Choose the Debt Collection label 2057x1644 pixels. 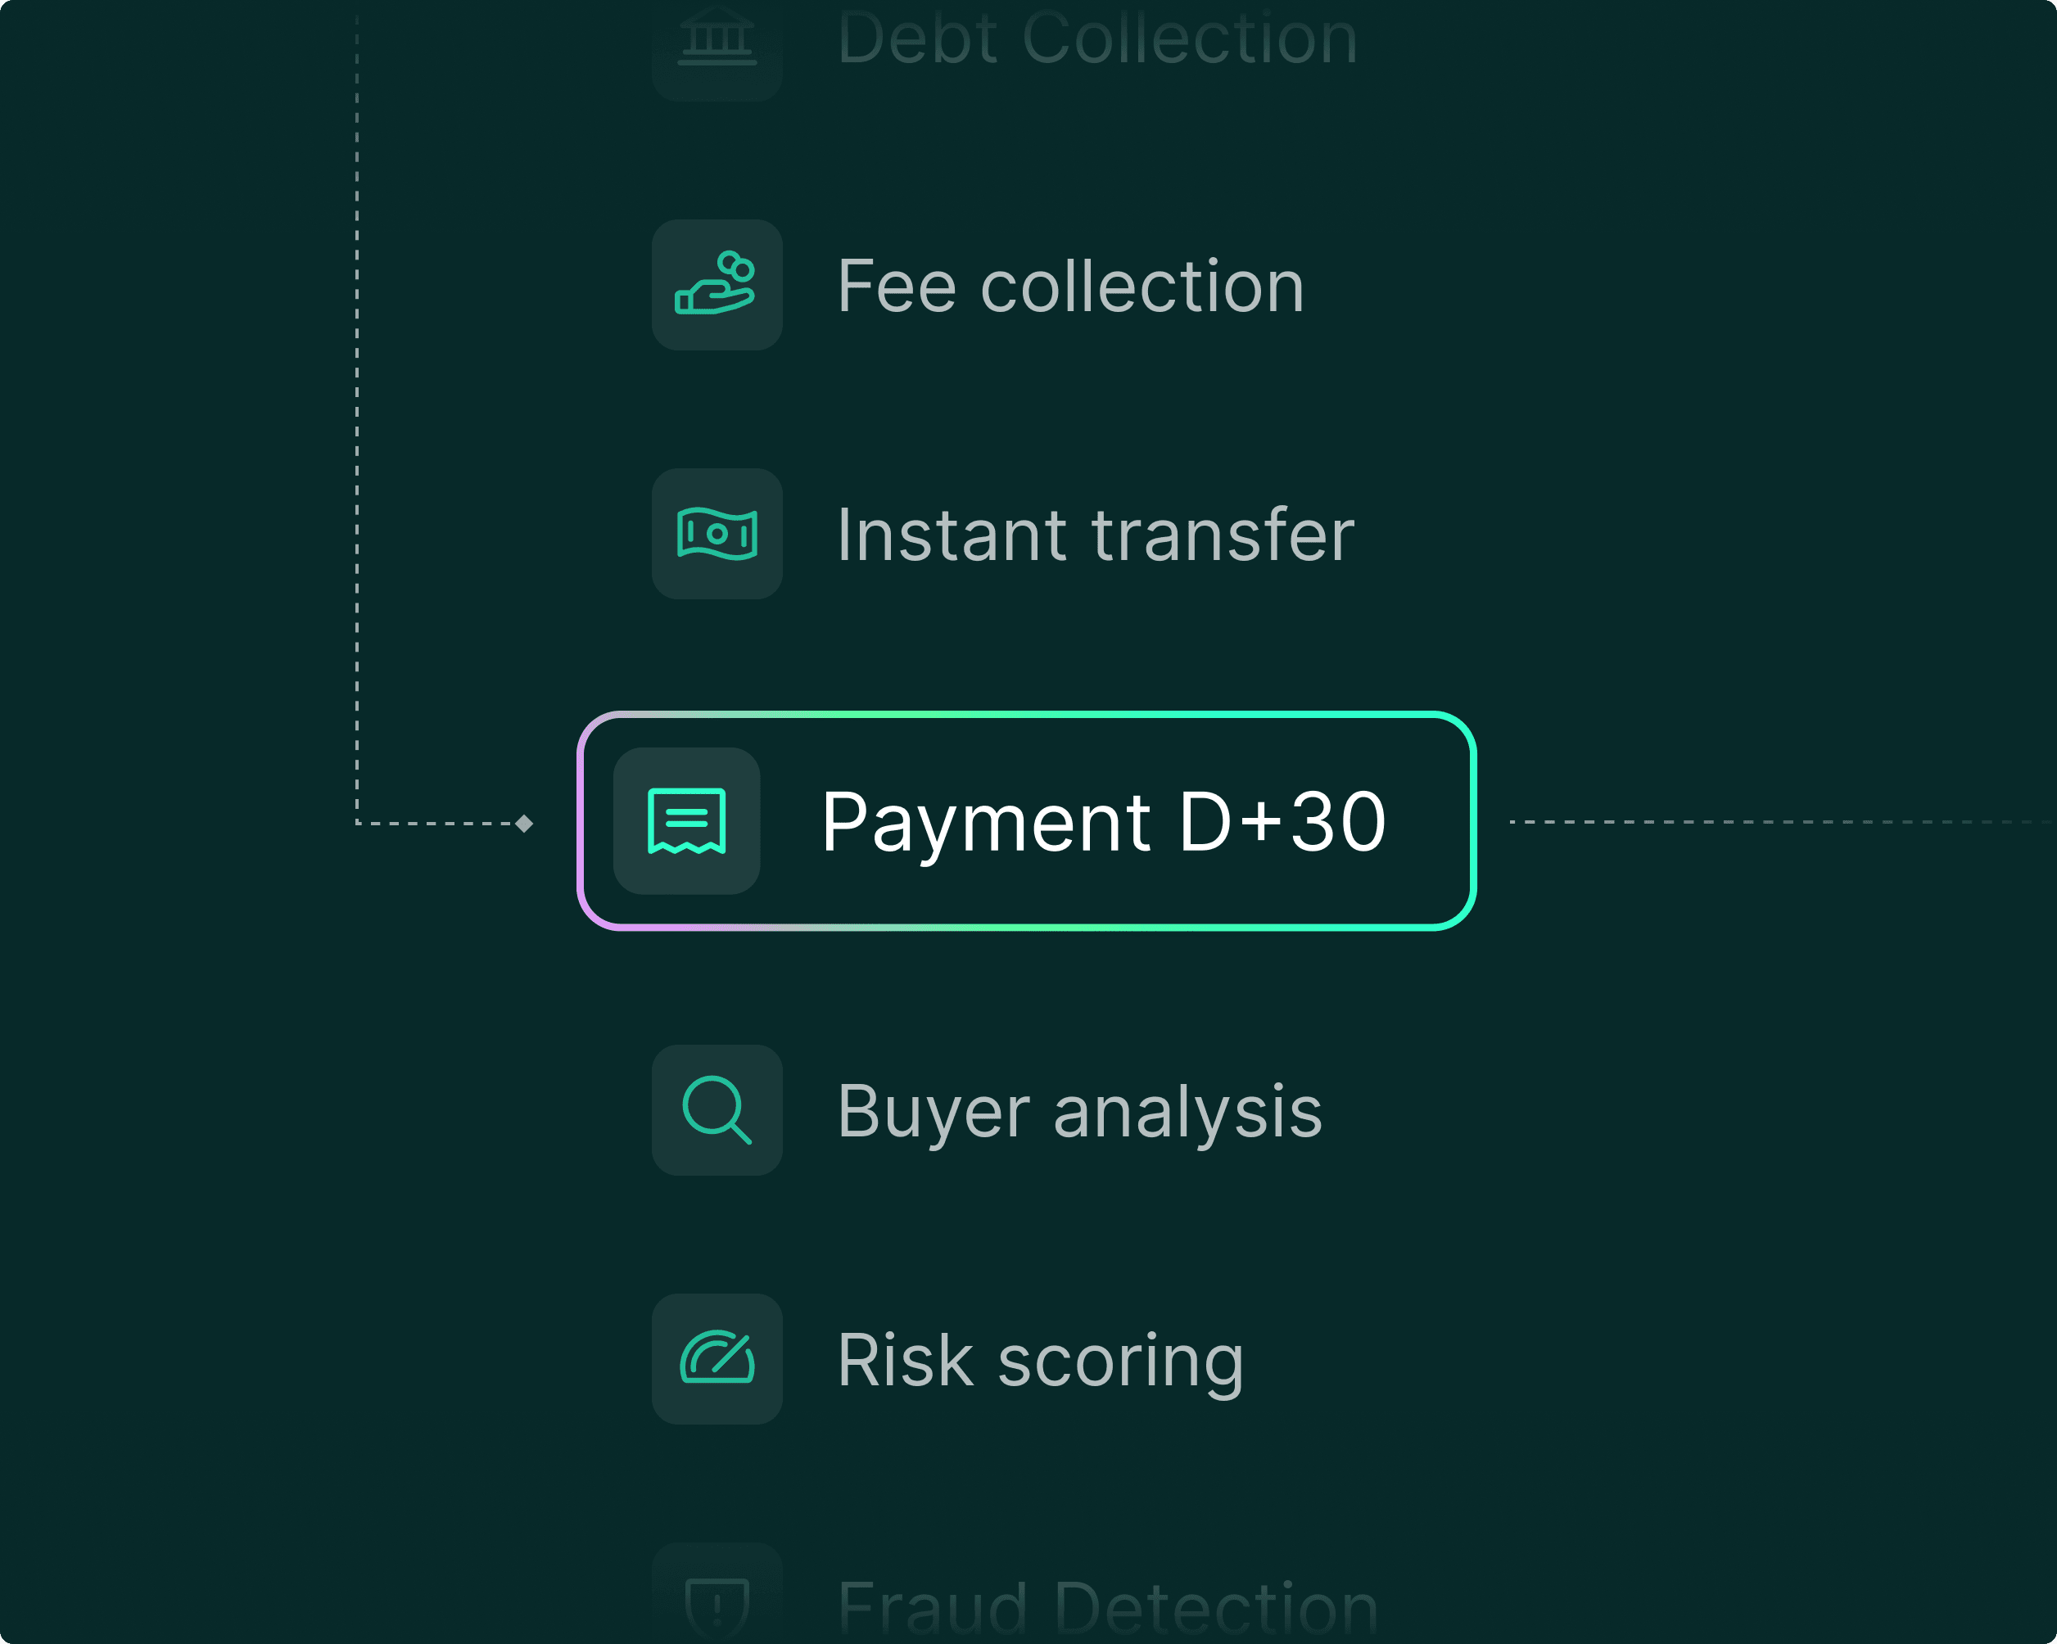coord(1097,40)
